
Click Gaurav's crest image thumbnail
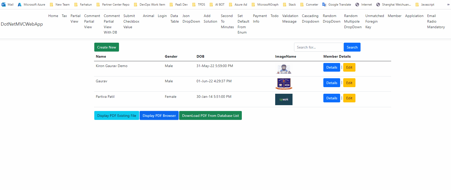pos(284,84)
